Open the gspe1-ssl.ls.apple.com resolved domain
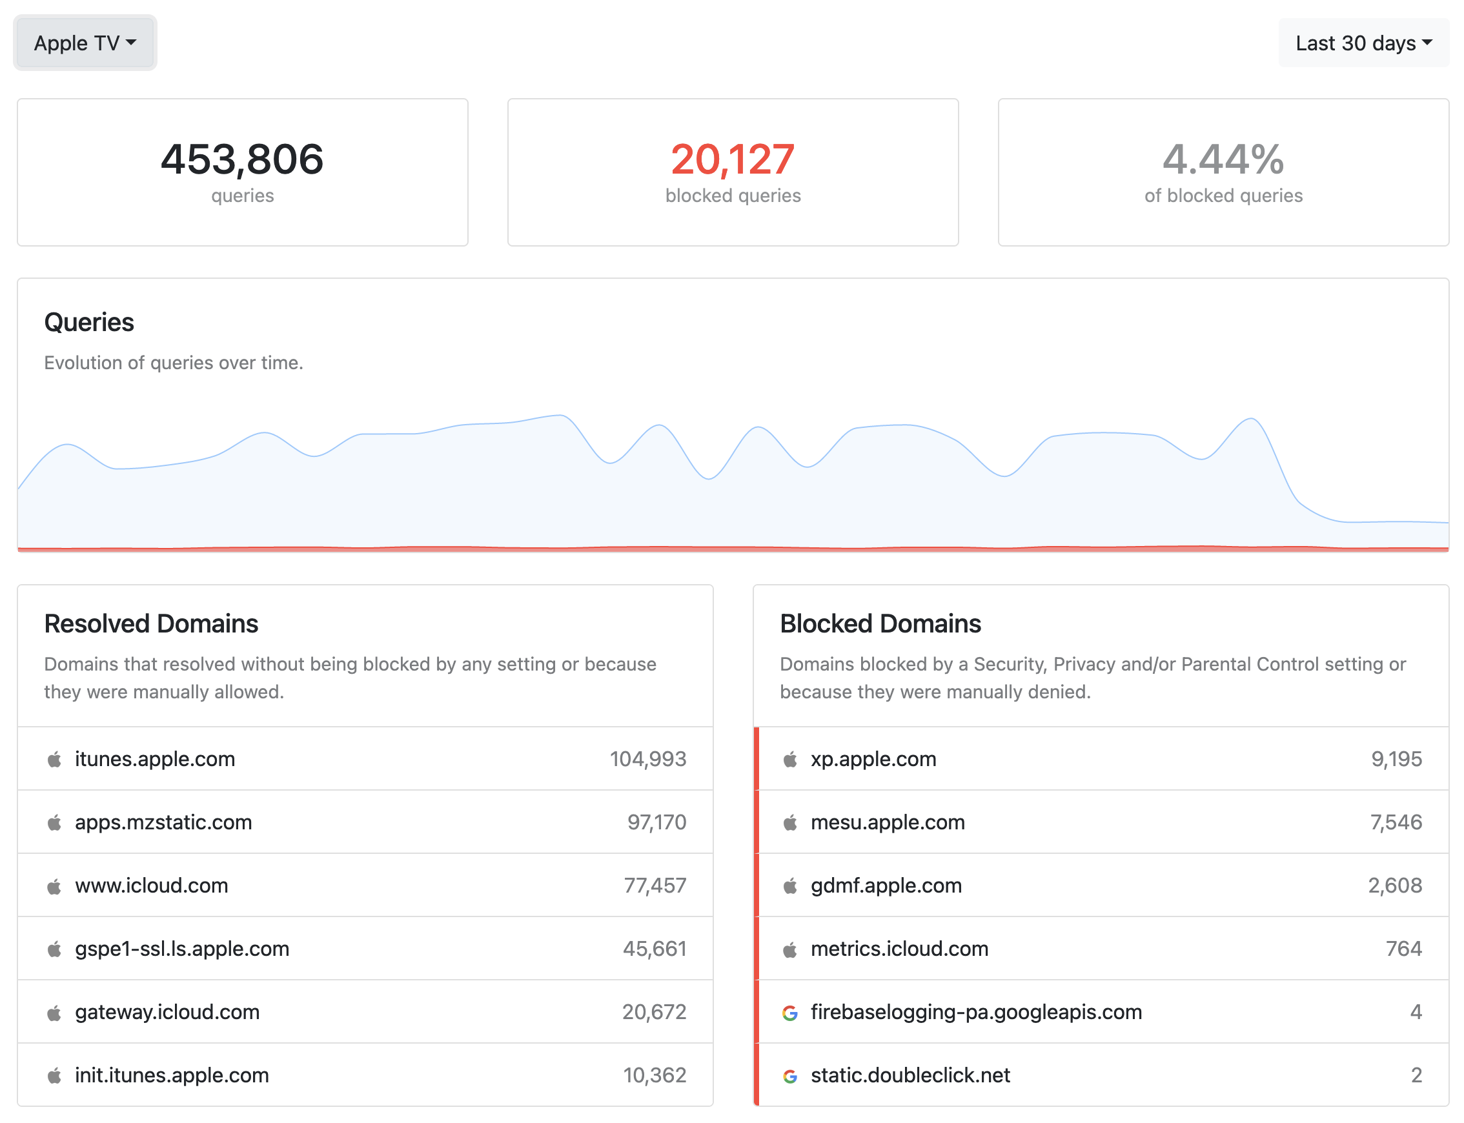The image size is (1464, 1123). pos(365,949)
